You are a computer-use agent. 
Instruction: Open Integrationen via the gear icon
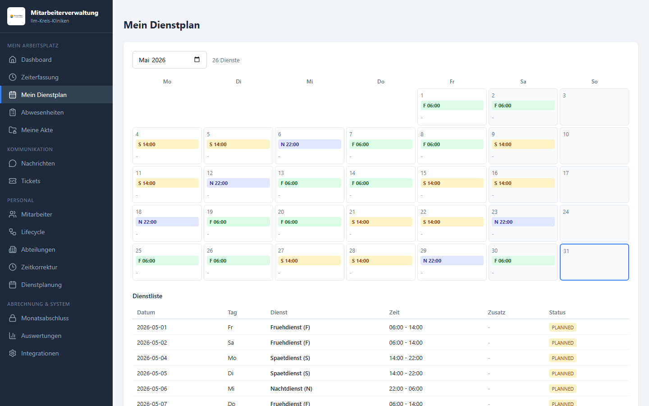(x=13, y=353)
